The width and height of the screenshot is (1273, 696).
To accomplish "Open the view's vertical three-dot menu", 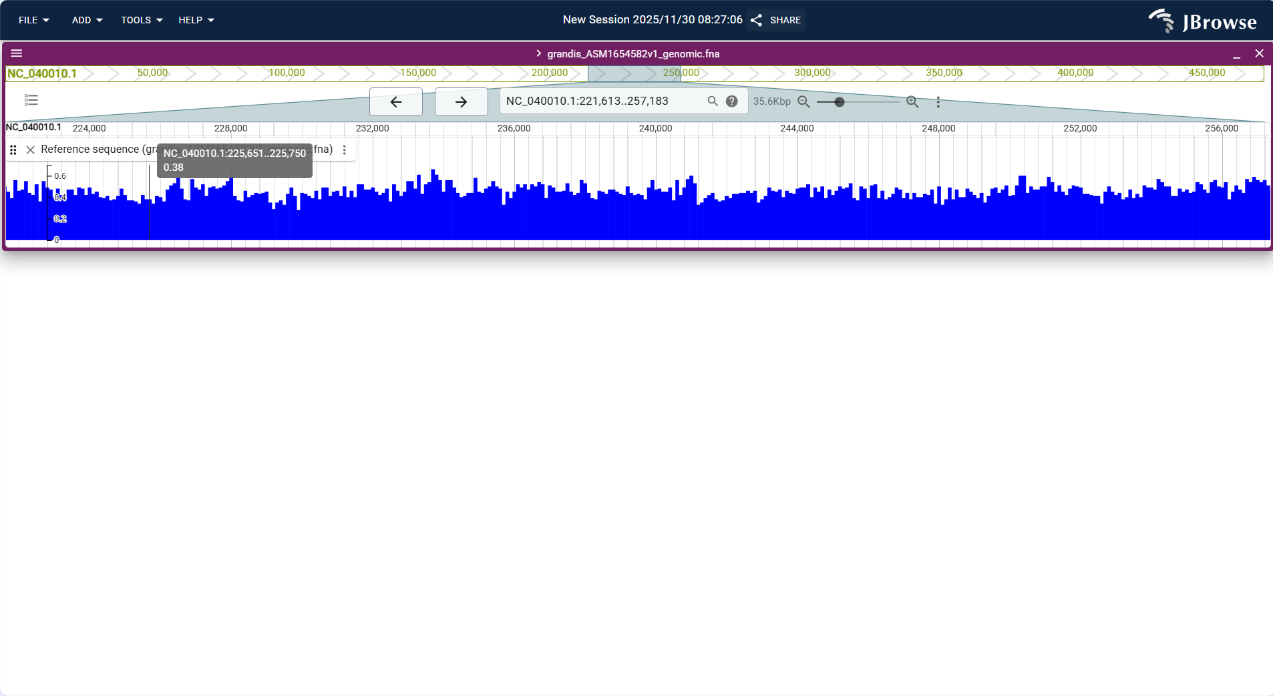I will (x=938, y=101).
